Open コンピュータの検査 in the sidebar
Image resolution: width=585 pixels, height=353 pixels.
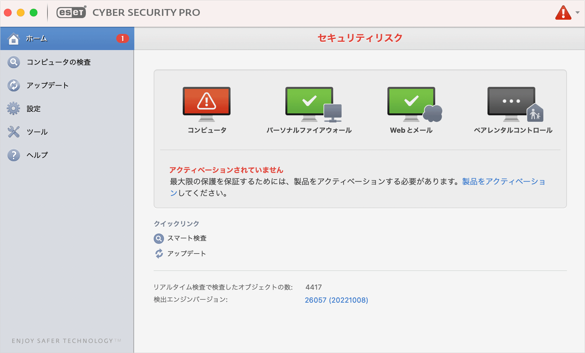[67, 62]
